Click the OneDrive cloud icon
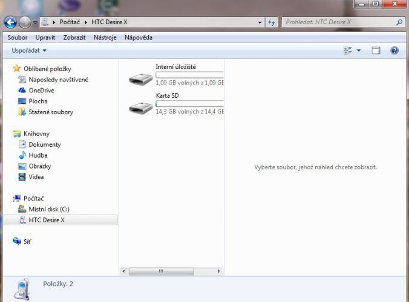409x302 pixels. point(22,91)
